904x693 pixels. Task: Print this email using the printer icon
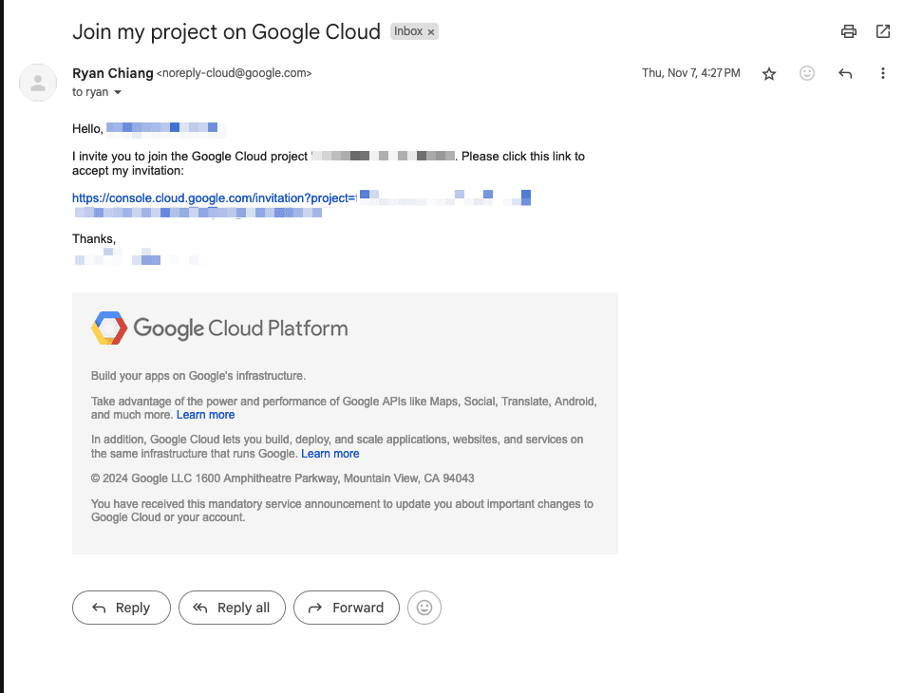pos(849,31)
